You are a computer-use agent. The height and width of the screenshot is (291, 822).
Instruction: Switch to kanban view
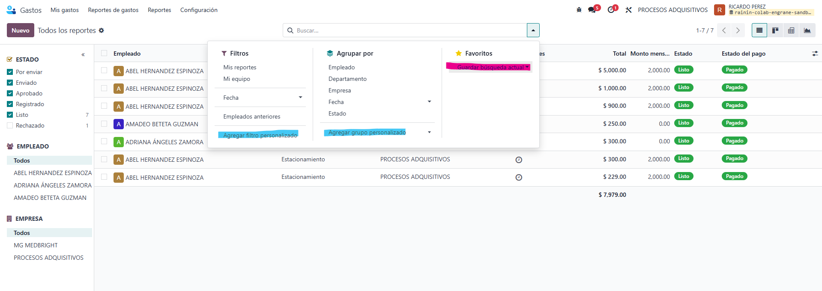coord(775,30)
